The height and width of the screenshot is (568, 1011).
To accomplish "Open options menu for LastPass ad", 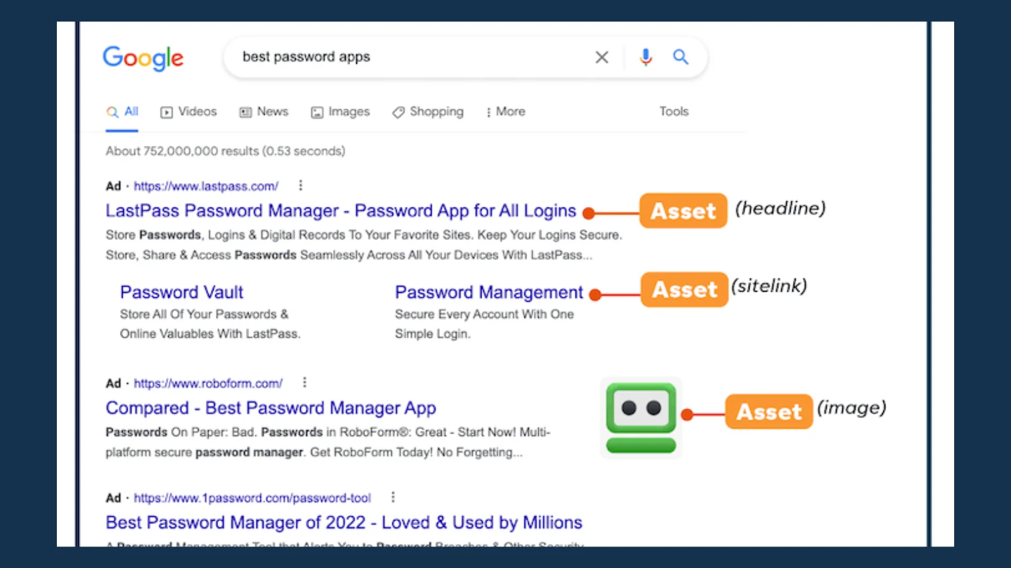I will click(301, 186).
